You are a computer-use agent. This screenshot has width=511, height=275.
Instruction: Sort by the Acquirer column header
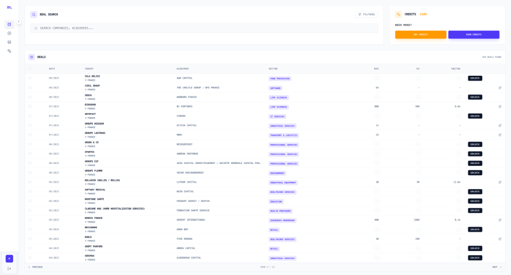point(183,69)
